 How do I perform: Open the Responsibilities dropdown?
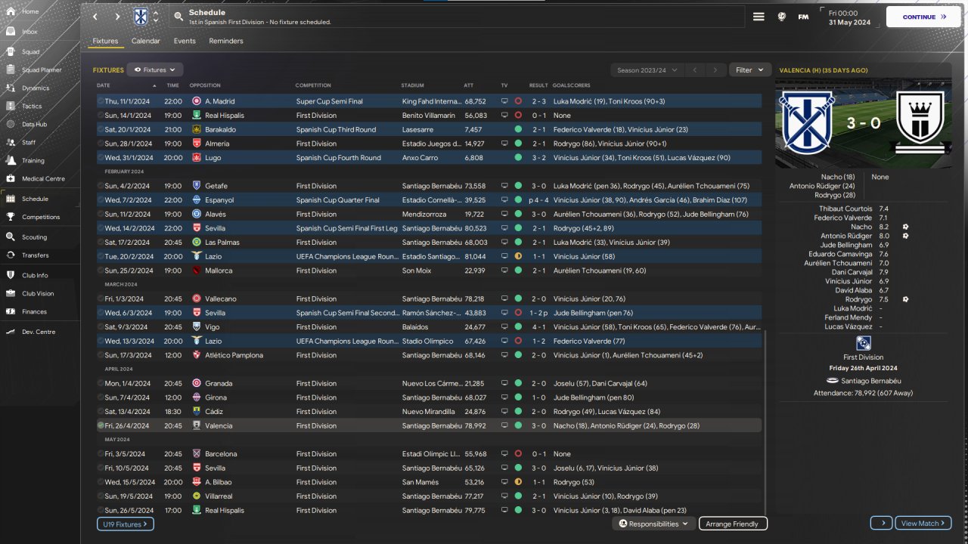click(x=654, y=524)
